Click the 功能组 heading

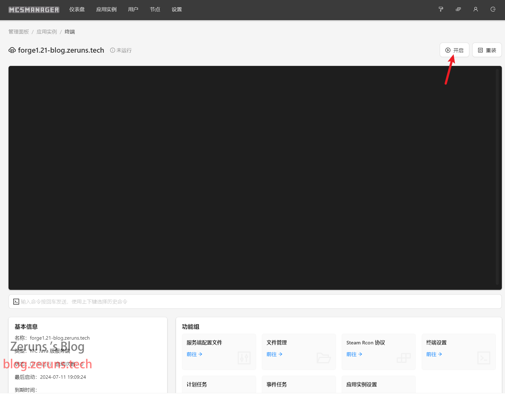click(191, 327)
